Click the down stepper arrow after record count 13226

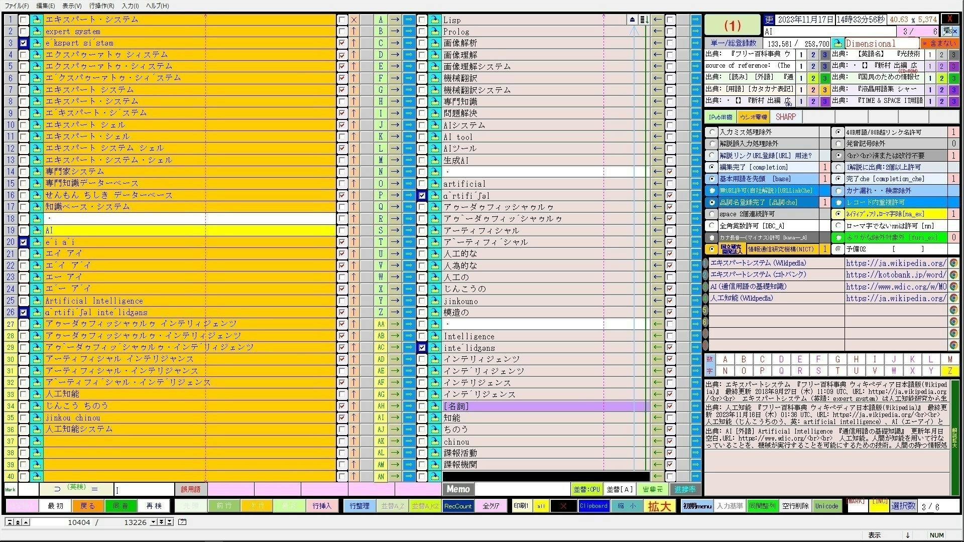click(x=154, y=522)
